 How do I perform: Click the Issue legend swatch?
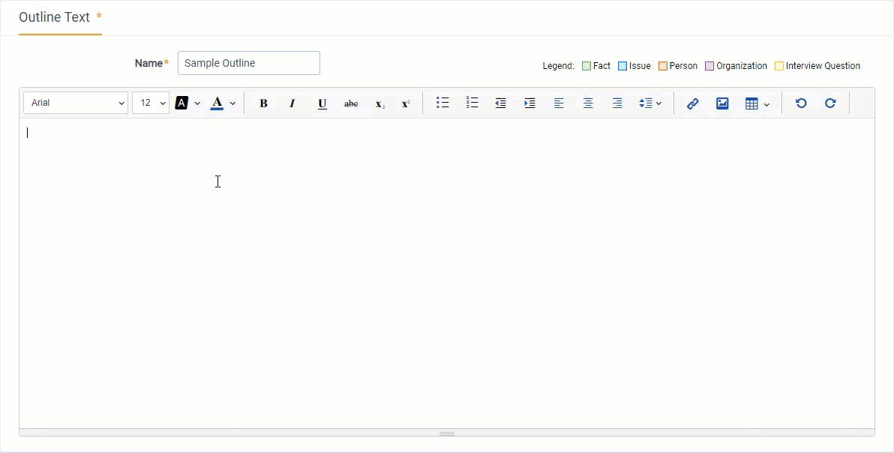[x=622, y=66]
